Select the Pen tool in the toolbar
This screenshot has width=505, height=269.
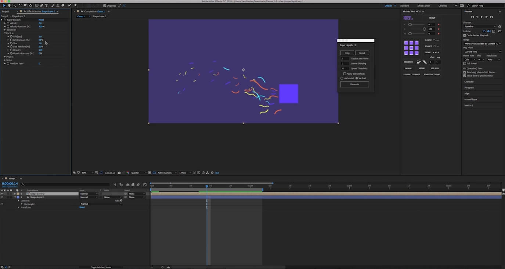click(x=42, y=6)
